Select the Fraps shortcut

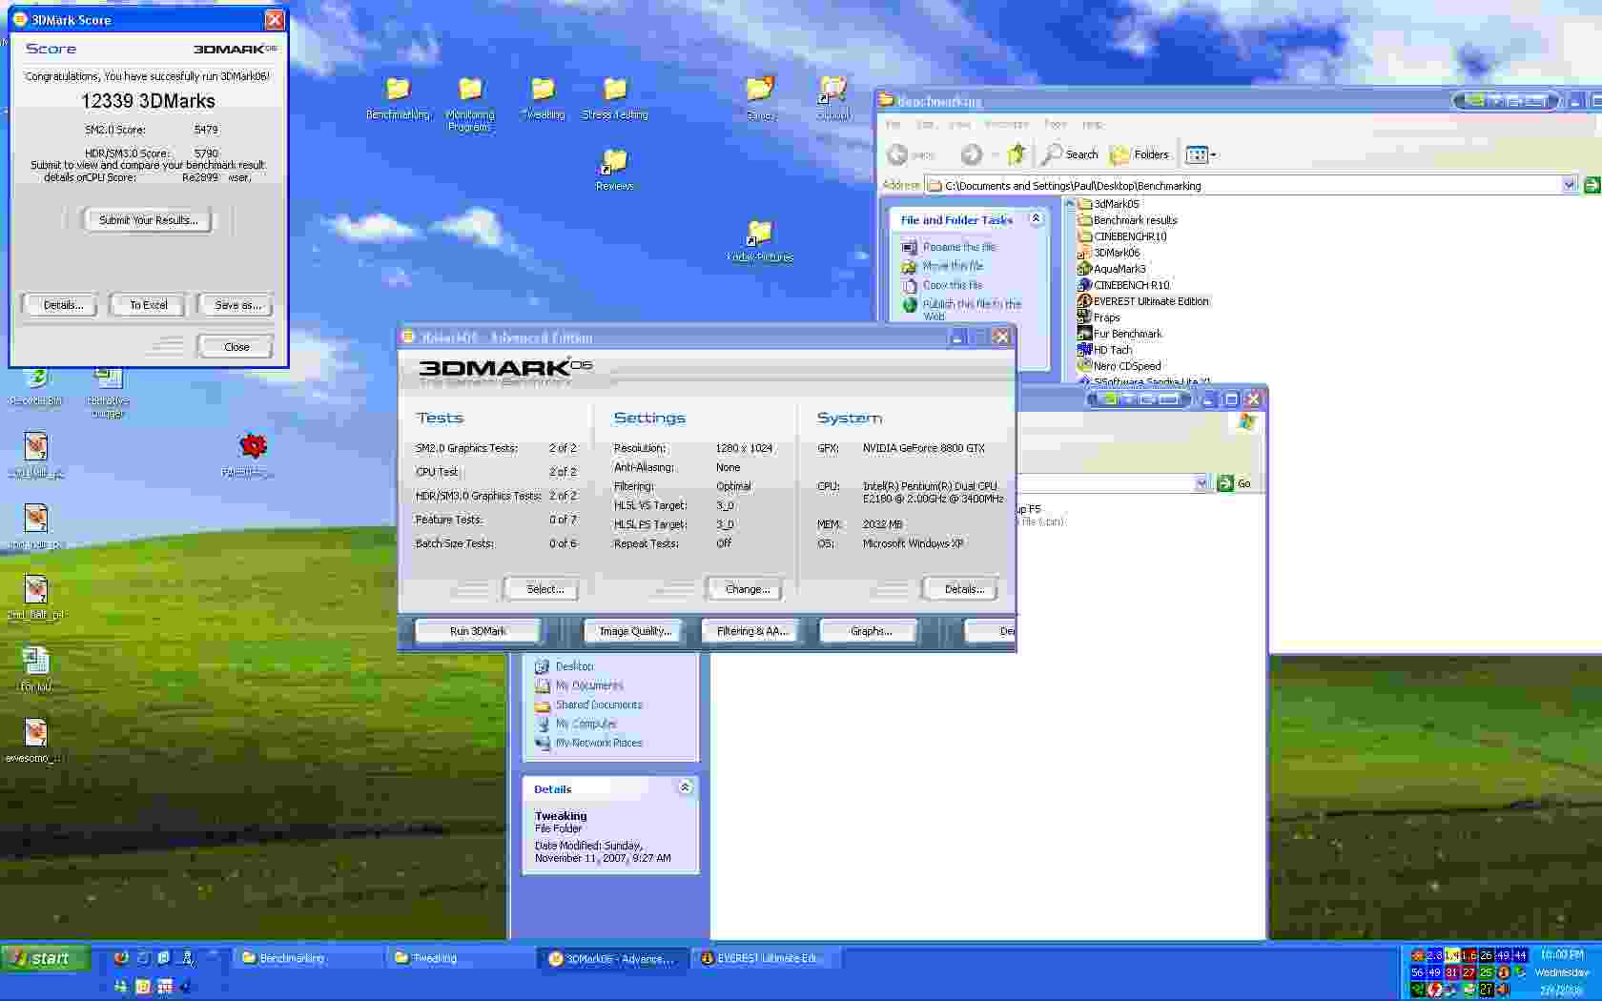coord(1099,317)
